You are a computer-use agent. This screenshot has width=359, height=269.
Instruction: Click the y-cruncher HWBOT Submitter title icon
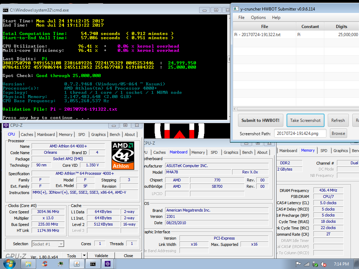tap(236, 9)
